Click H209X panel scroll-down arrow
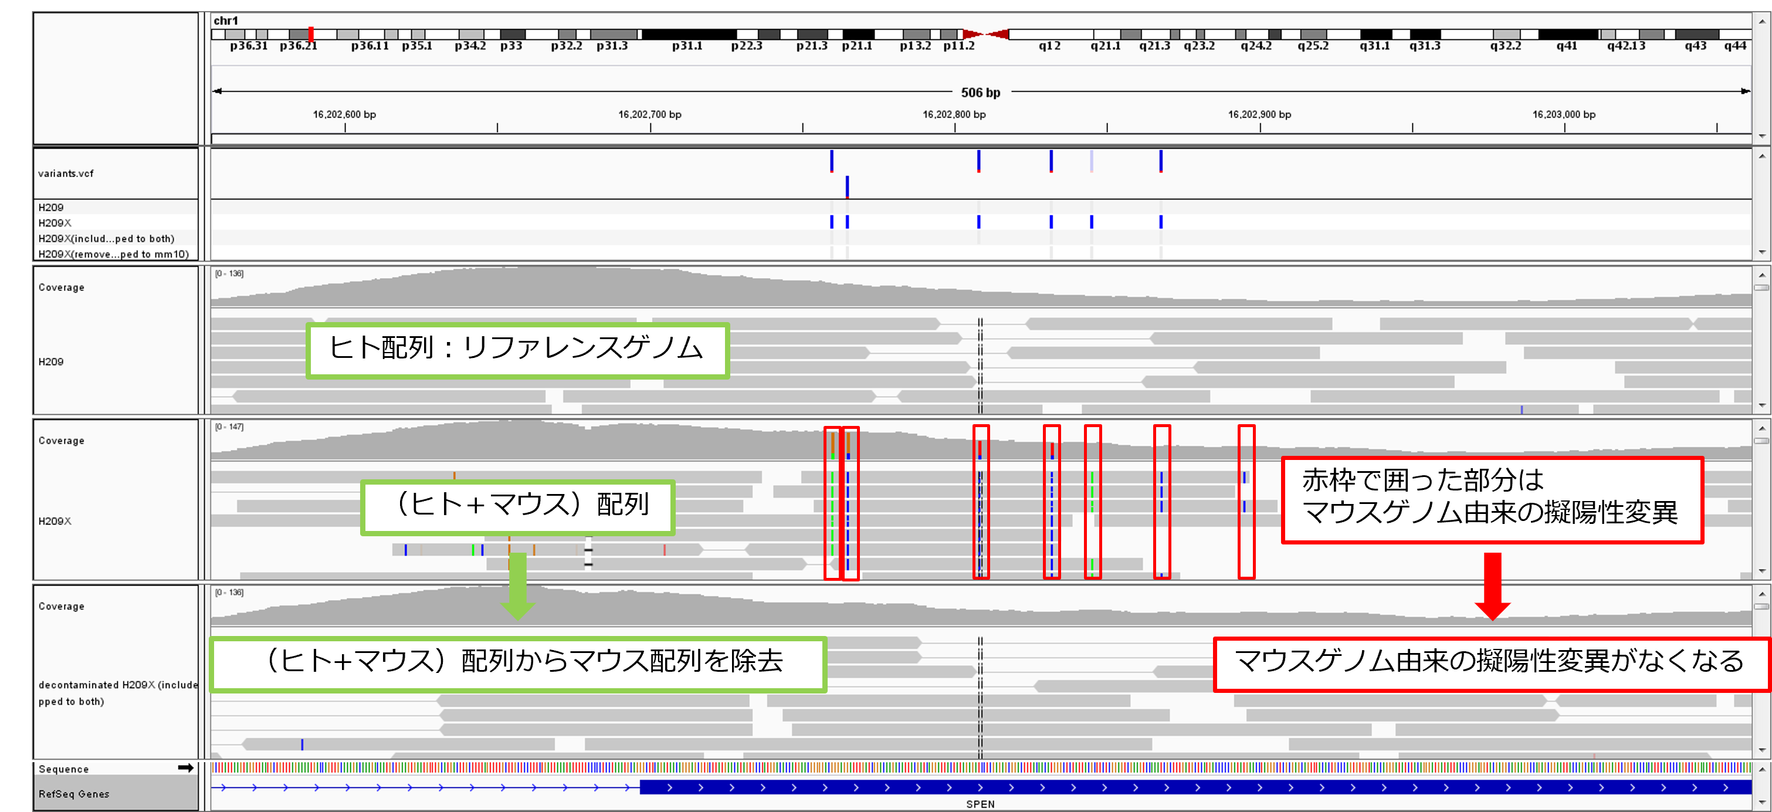 pos(1761,571)
